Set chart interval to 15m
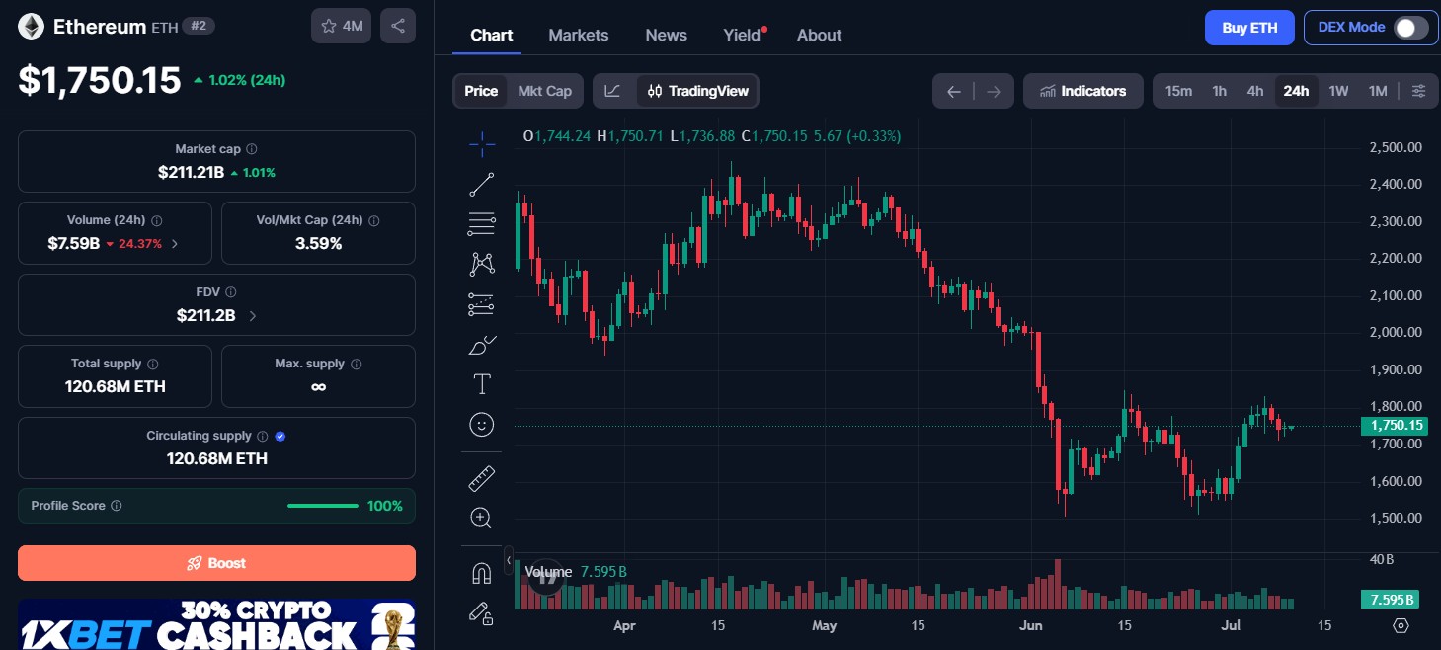The height and width of the screenshot is (650, 1441). [1178, 91]
